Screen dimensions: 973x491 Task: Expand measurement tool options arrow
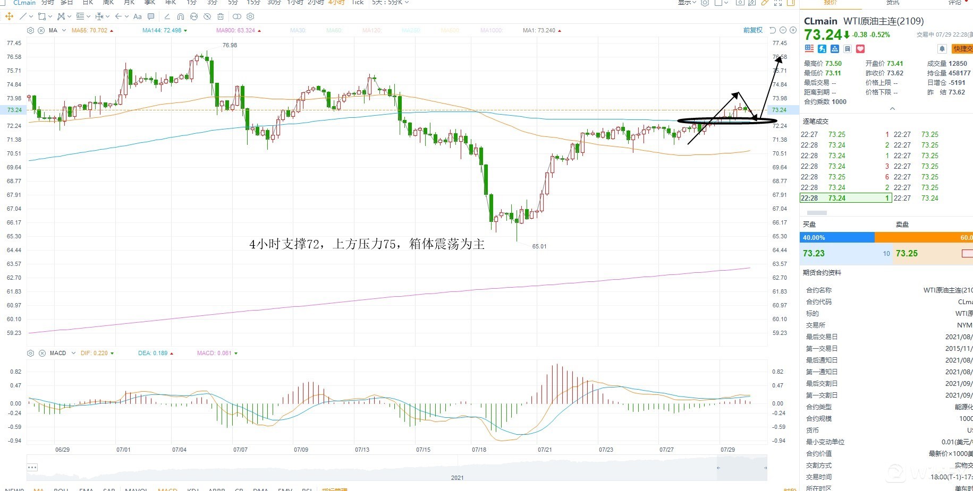(x=107, y=16)
